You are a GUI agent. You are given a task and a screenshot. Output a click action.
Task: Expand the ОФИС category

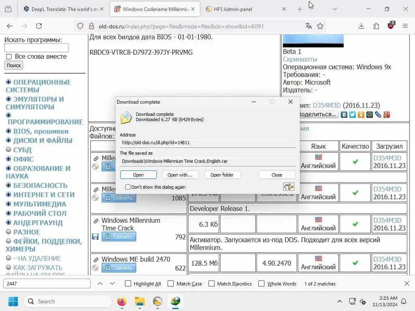(9, 159)
